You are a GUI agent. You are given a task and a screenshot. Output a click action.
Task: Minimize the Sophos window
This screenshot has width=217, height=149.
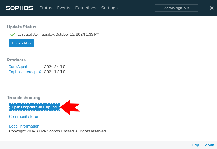coord(204,8)
